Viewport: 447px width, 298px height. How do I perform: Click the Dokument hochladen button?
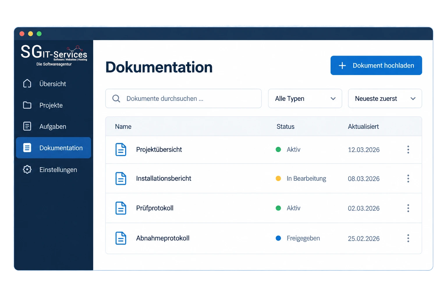pyautogui.click(x=376, y=65)
